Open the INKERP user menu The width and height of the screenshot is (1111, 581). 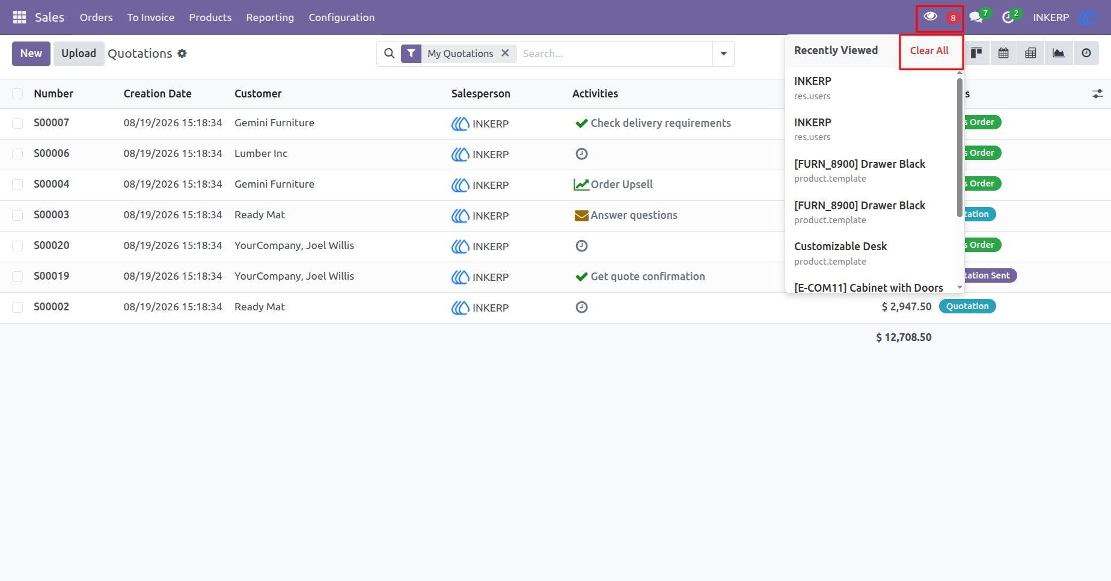click(1065, 17)
